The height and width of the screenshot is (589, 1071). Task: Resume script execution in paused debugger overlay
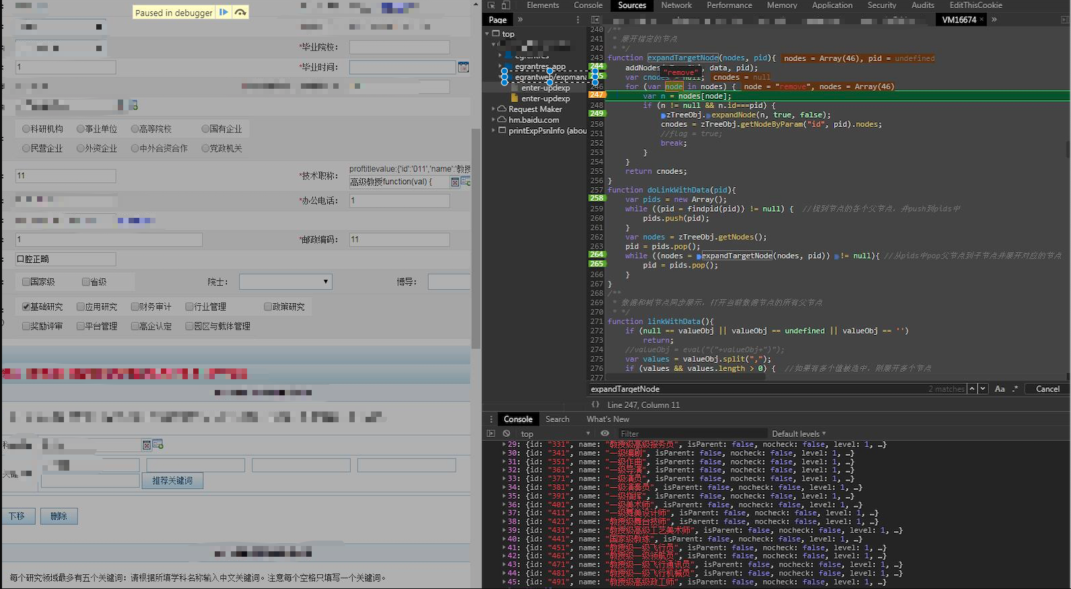click(223, 12)
